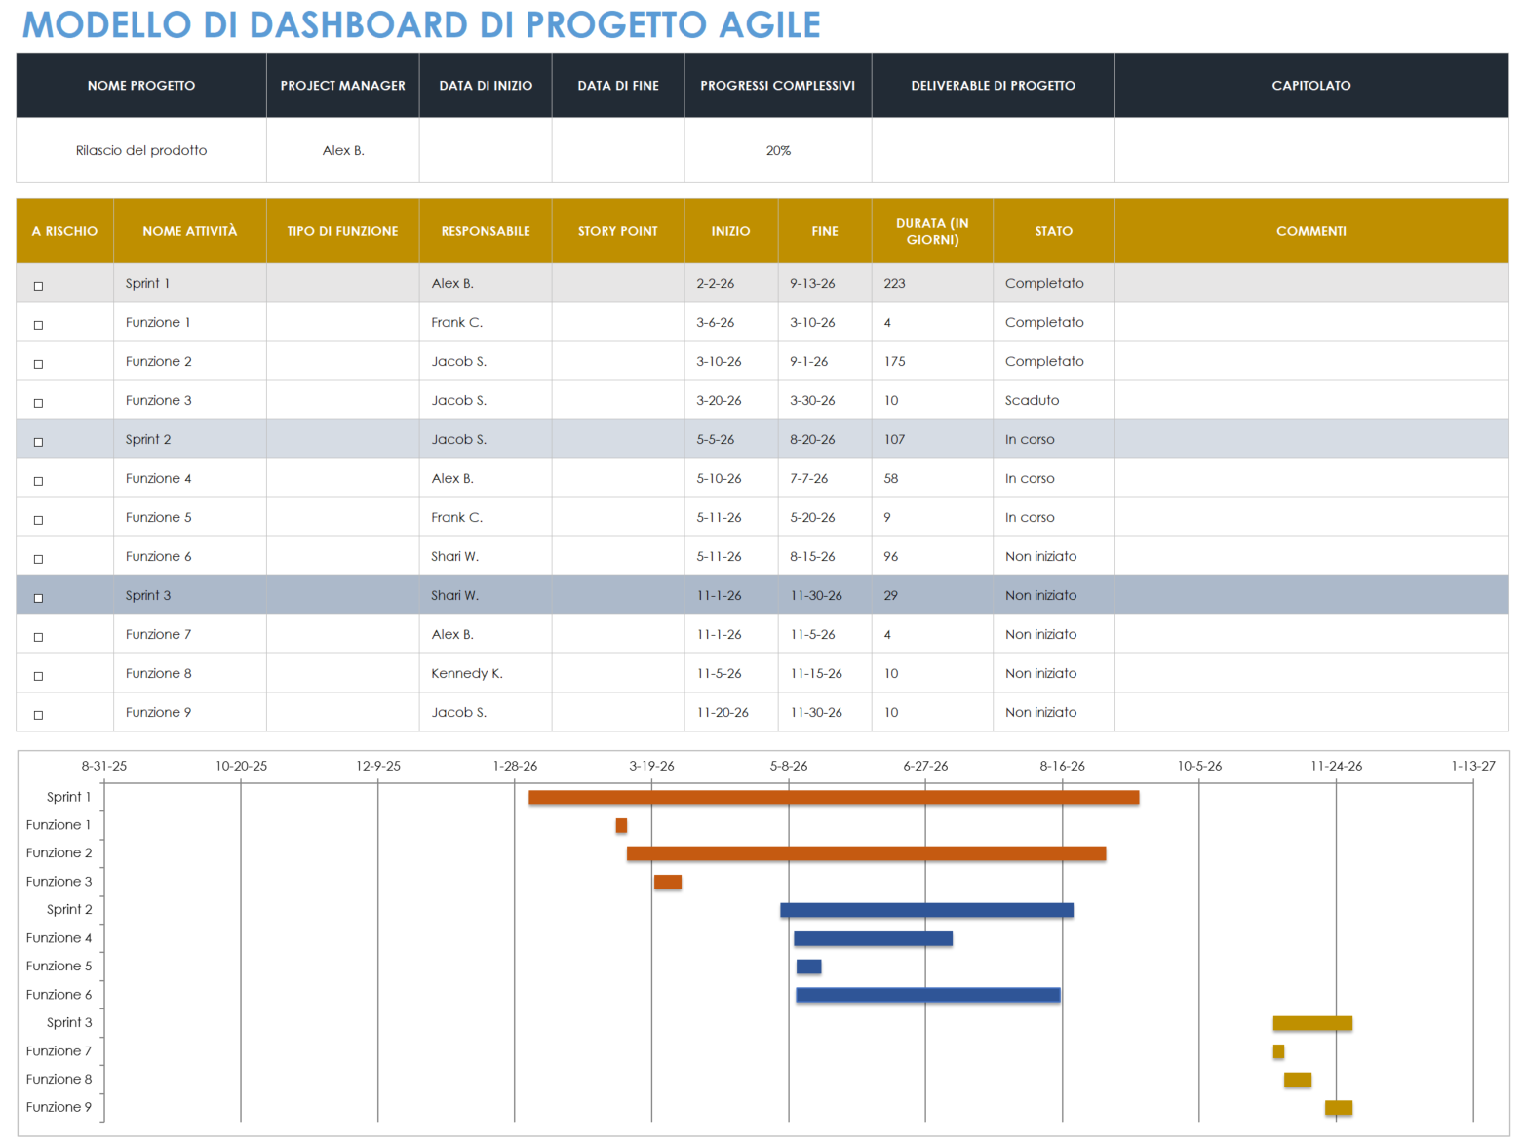Click the blue Funzione 6 Gantt bar

tap(928, 995)
